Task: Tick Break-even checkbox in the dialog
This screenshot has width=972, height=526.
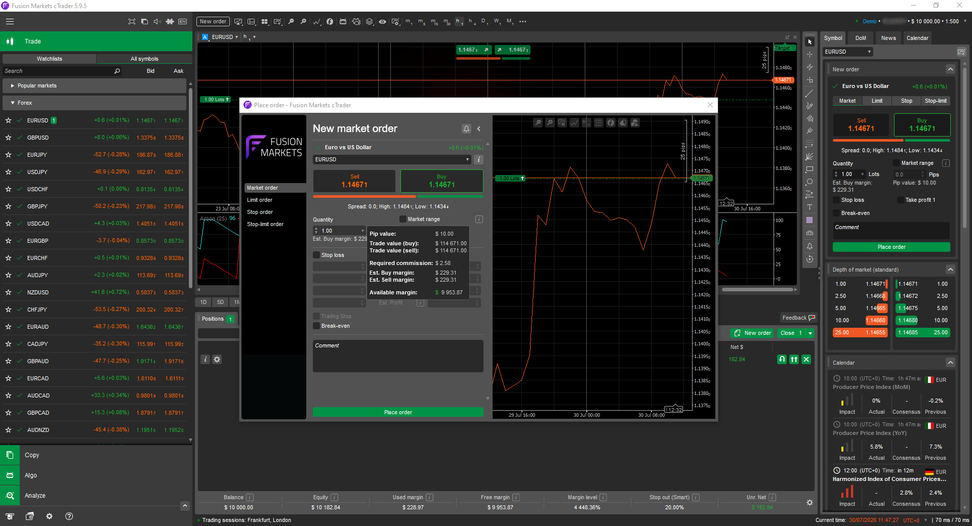Action: 316,326
